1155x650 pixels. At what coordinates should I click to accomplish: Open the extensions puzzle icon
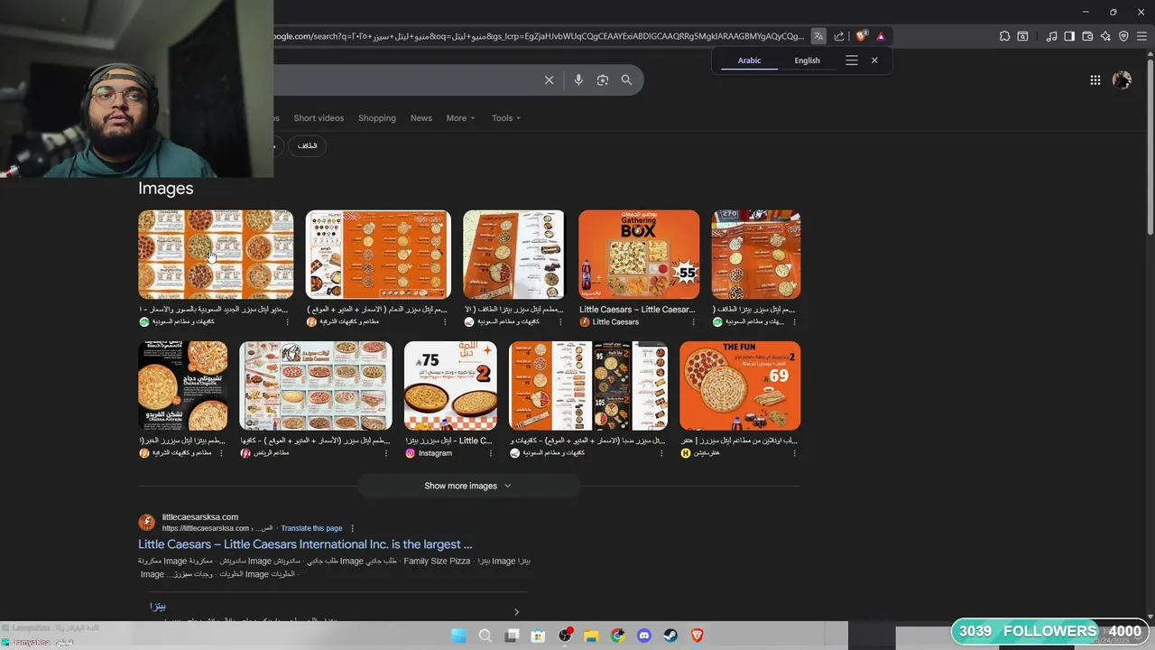point(1004,36)
